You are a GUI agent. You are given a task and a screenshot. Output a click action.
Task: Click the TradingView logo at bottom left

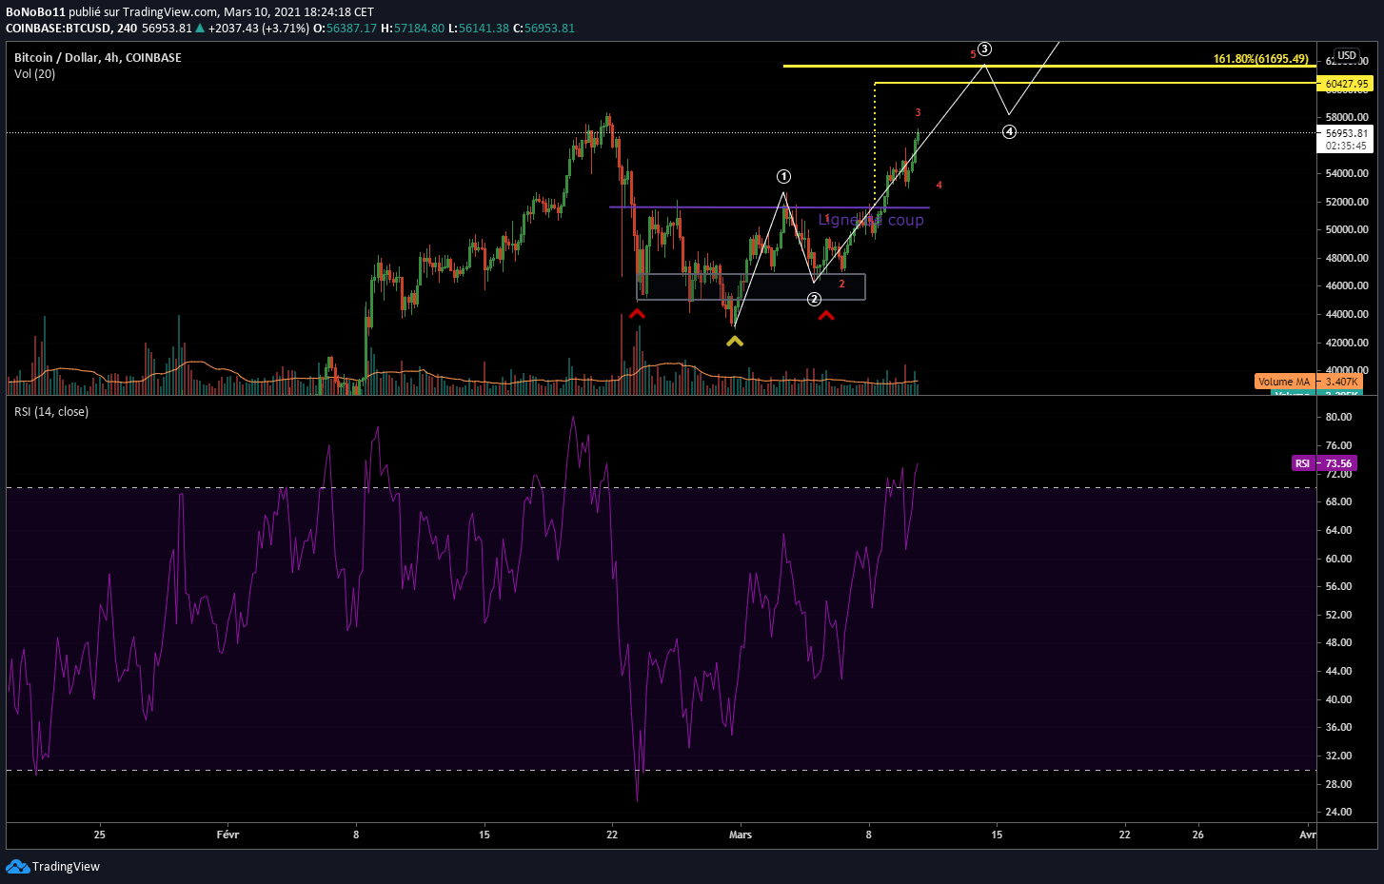click(x=52, y=866)
